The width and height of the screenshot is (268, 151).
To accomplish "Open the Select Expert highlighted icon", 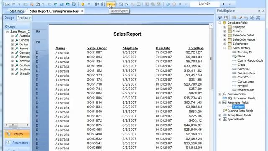I will click(110, 4).
